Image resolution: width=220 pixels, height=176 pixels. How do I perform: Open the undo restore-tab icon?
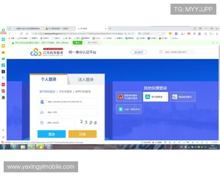pos(210,34)
